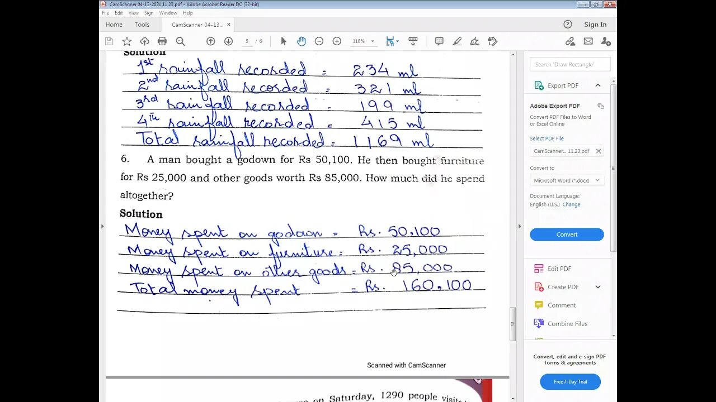The image size is (716, 402).
Task: Click the Export PDF panel title
Action: [563, 85]
